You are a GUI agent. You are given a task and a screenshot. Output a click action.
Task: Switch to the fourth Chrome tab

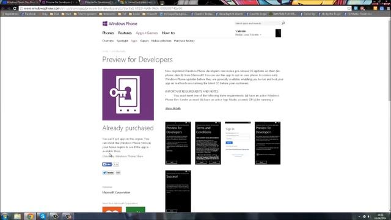pos(138,2)
